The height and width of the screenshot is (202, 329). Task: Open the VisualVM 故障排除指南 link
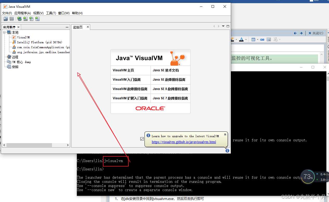click(x=130, y=89)
